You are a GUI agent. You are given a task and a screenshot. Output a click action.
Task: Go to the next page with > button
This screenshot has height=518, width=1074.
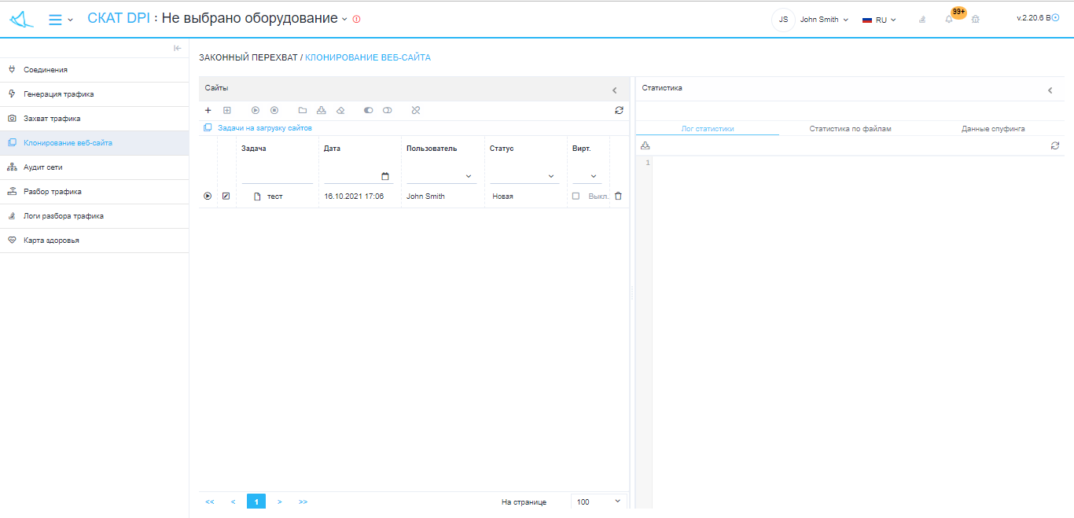(279, 501)
